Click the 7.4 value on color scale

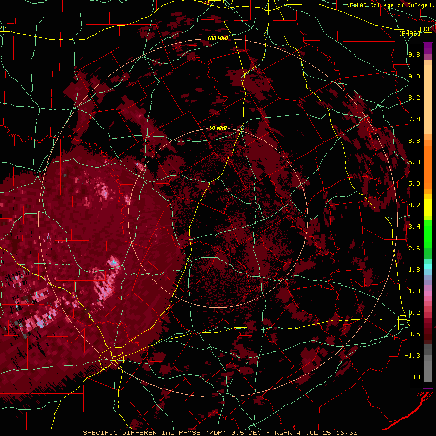coord(414,119)
